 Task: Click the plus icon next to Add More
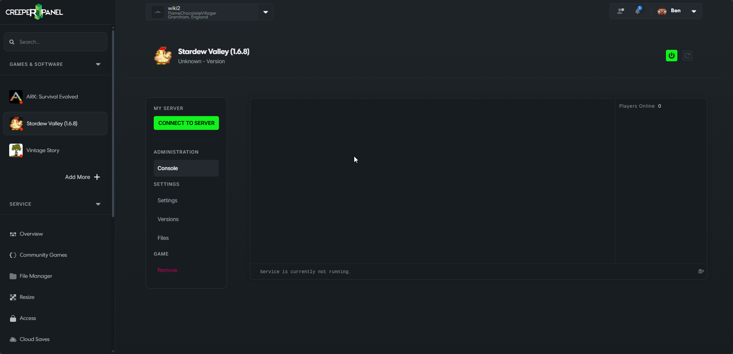pos(97,177)
